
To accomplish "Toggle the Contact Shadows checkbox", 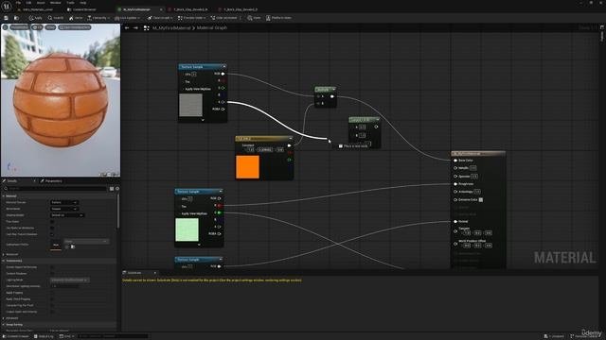I will point(52,273).
